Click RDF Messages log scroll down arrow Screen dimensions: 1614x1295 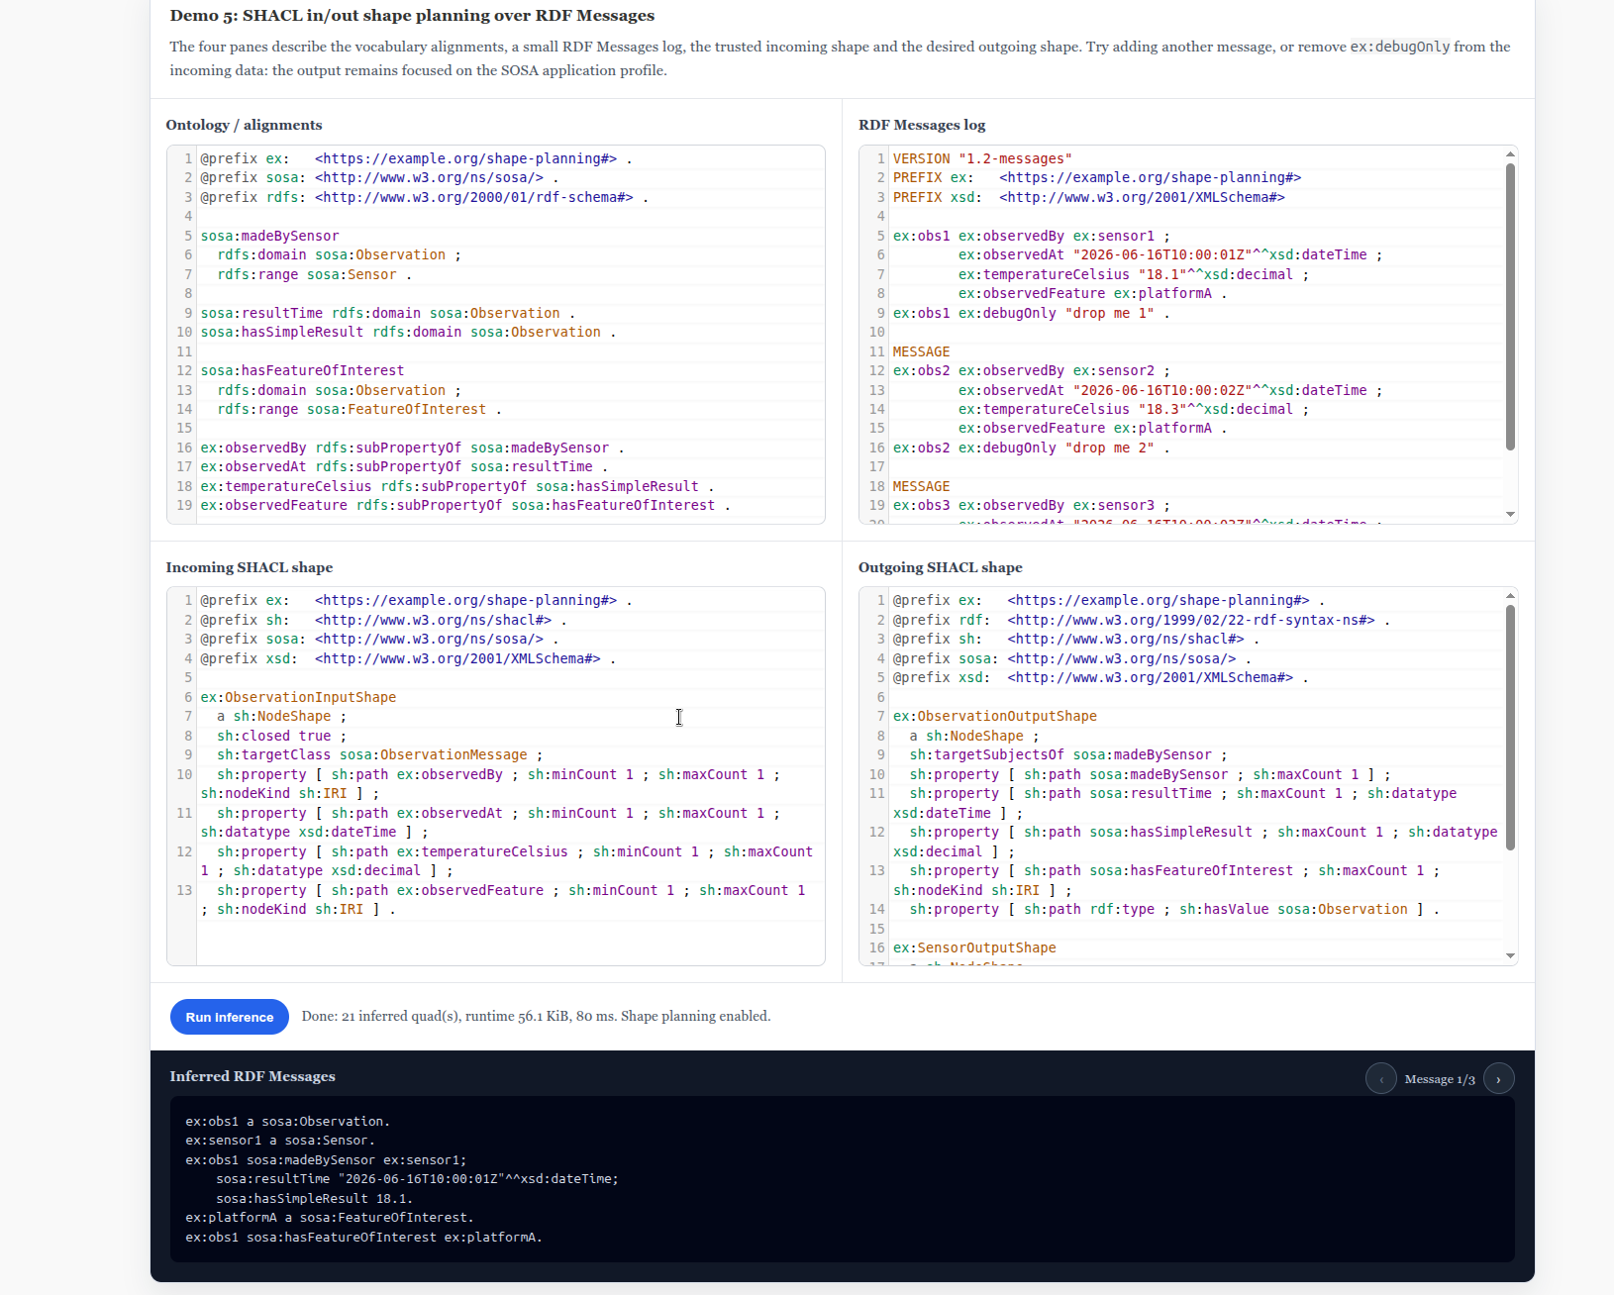(1510, 514)
